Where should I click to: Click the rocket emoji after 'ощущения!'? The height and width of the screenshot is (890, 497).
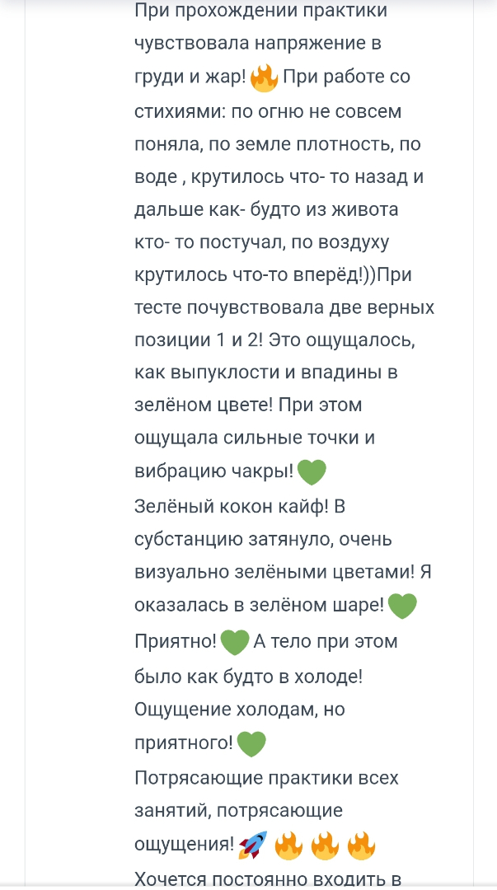253,845
